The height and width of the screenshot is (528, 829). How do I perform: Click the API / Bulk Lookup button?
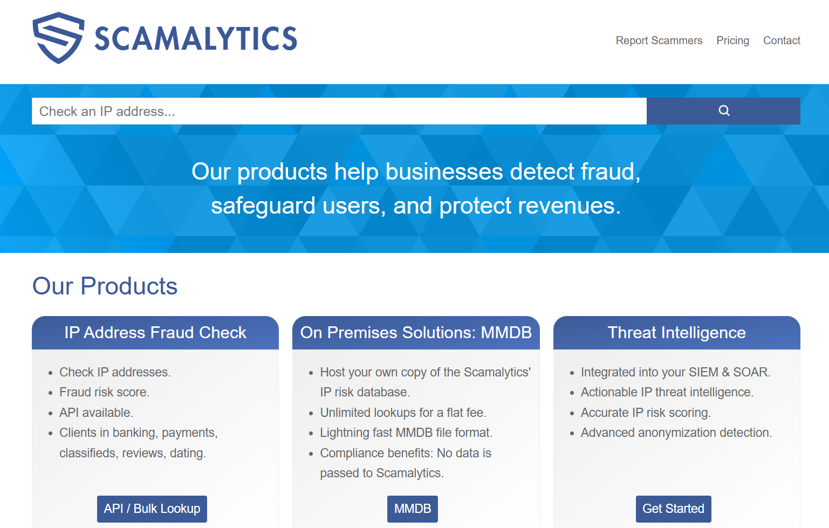[x=152, y=509]
